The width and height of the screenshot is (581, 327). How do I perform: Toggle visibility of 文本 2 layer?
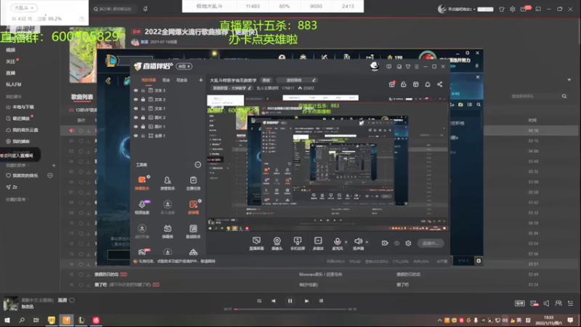click(x=136, y=100)
